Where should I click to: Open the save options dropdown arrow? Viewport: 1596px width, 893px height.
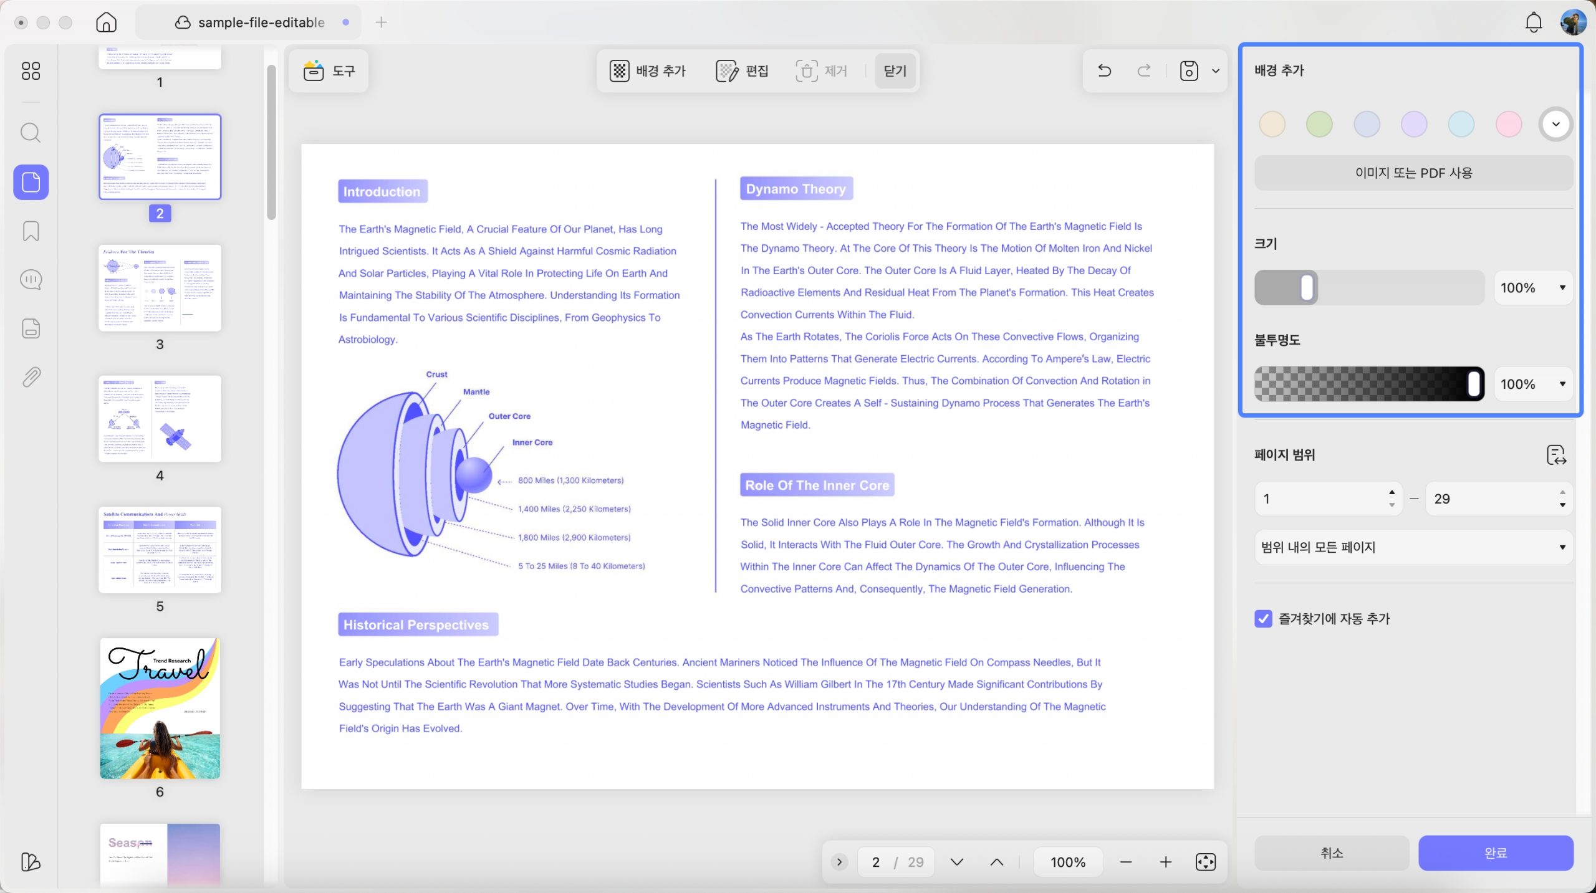(x=1216, y=71)
